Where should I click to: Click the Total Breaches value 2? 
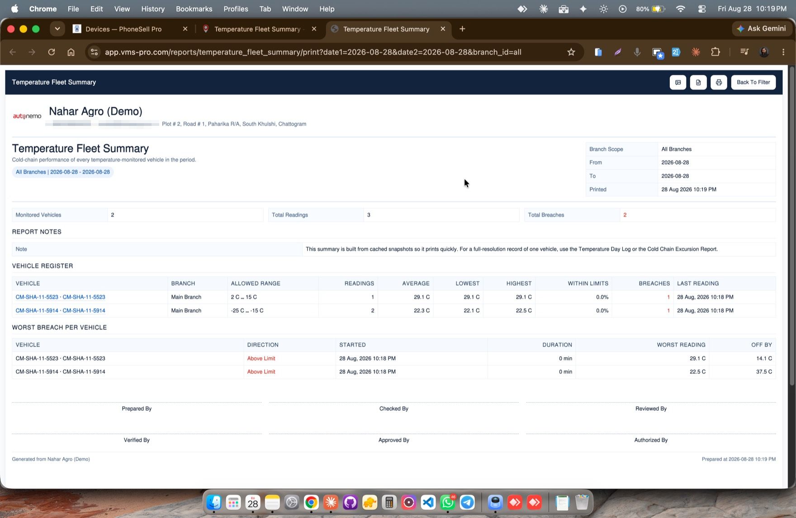[625, 215]
